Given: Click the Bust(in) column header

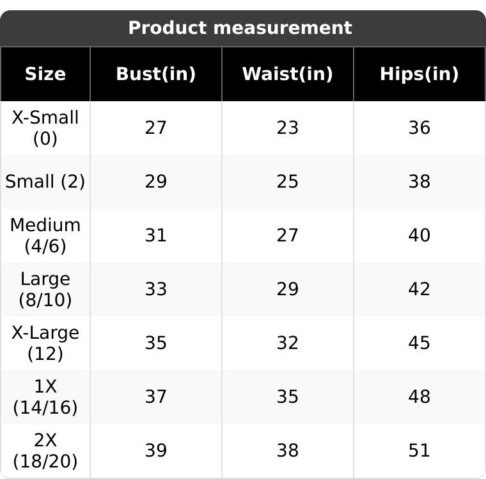Looking at the screenshot, I should point(155,74).
